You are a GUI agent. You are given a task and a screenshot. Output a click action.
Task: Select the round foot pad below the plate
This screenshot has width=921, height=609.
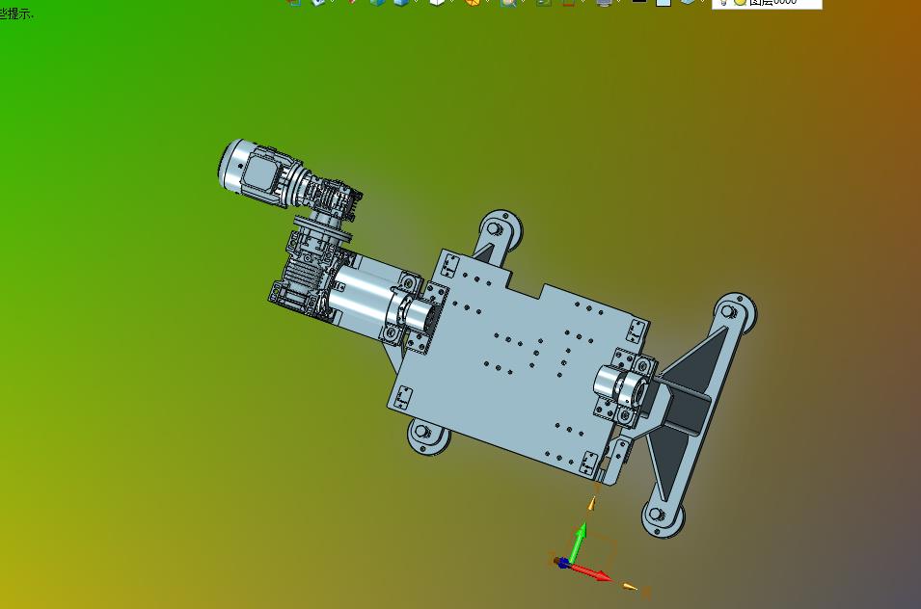click(428, 436)
